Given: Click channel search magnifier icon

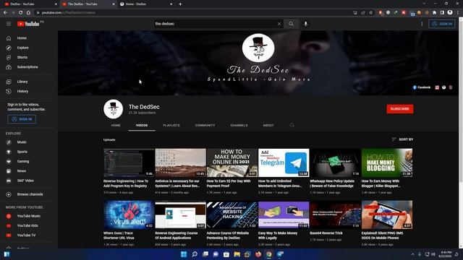Looking at the screenshot, I should (292, 125).
